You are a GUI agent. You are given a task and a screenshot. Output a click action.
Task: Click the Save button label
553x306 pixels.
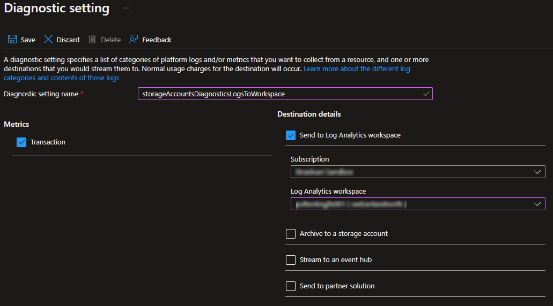[x=28, y=40]
